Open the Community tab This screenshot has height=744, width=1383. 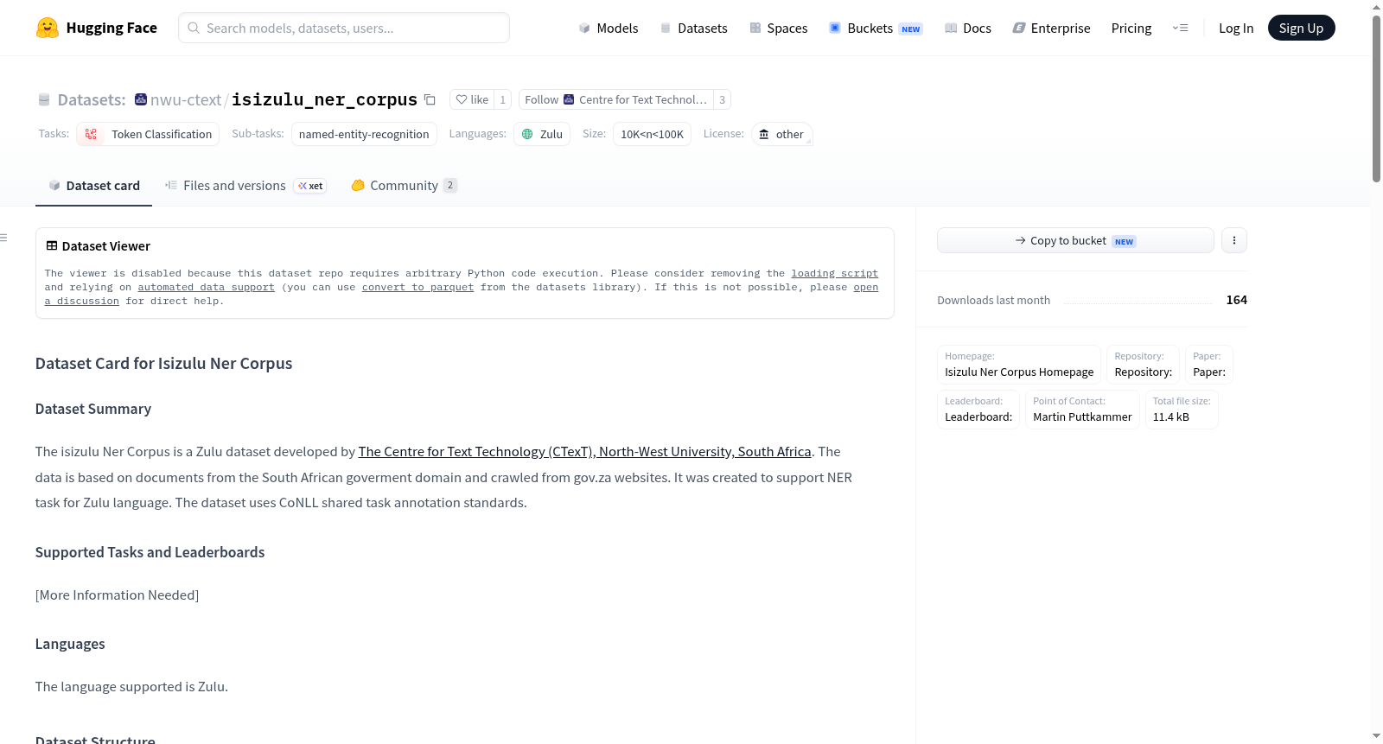click(x=404, y=186)
